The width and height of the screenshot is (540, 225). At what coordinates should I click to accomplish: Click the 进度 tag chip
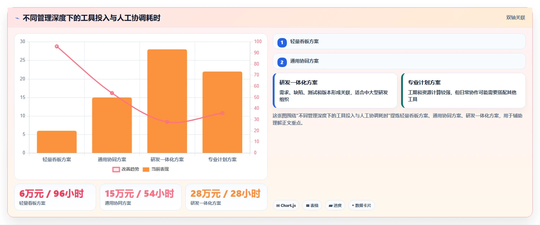[x=335, y=205]
